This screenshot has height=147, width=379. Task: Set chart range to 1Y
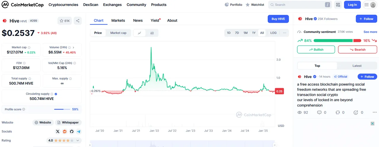[254, 33]
